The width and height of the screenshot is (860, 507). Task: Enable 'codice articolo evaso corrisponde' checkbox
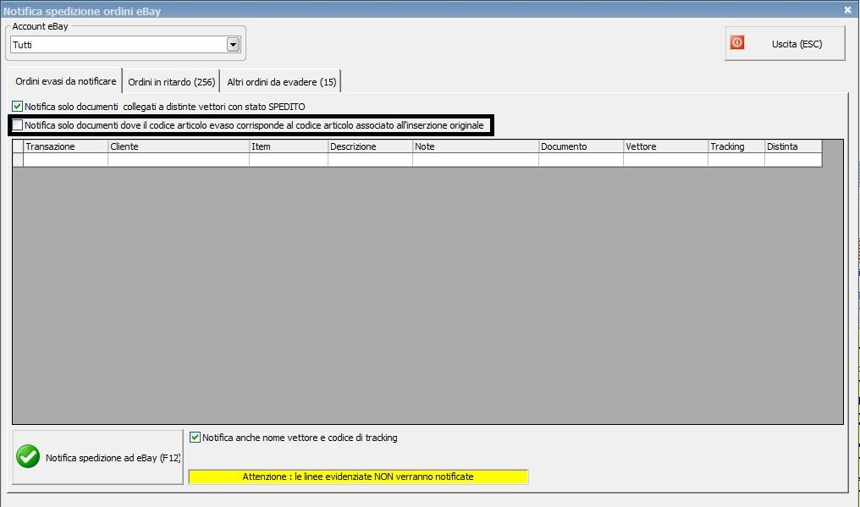[18, 125]
